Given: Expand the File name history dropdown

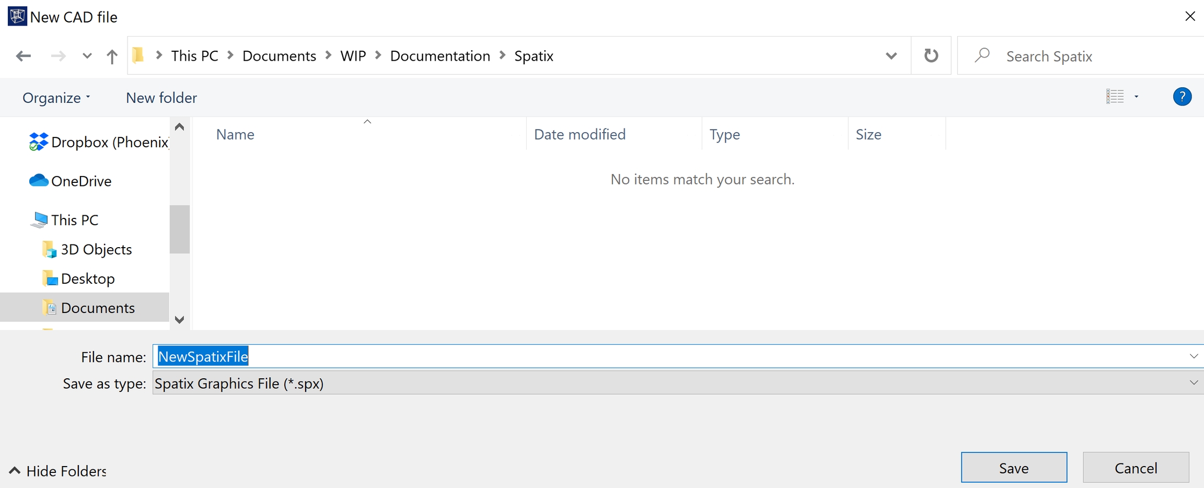Looking at the screenshot, I should coord(1194,356).
